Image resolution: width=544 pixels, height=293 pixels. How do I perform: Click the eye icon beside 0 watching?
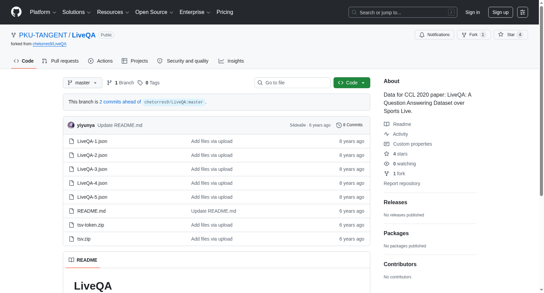pos(387,164)
